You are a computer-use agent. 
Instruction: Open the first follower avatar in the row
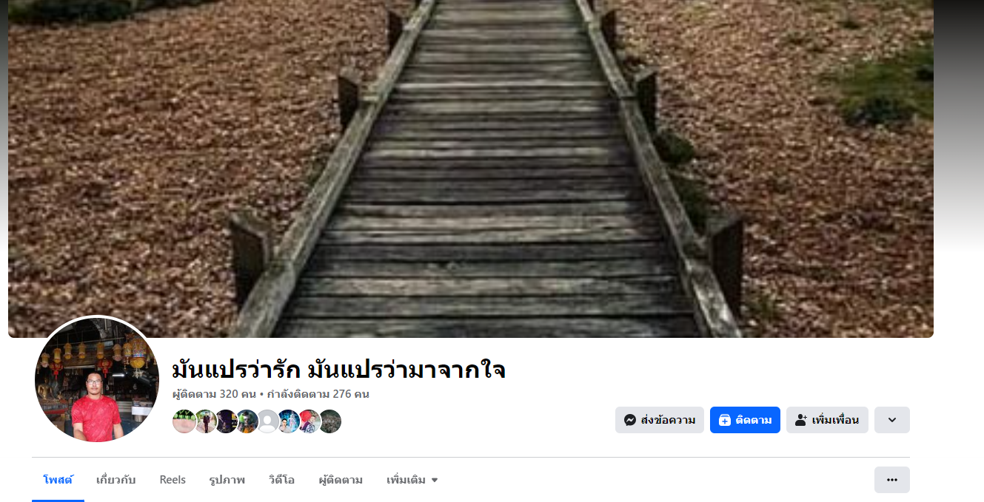coord(184,421)
